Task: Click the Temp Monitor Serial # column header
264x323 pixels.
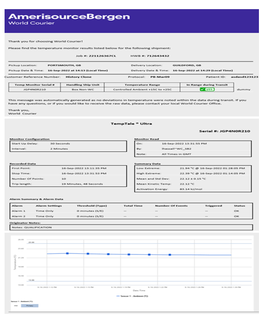Action: point(35,85)
